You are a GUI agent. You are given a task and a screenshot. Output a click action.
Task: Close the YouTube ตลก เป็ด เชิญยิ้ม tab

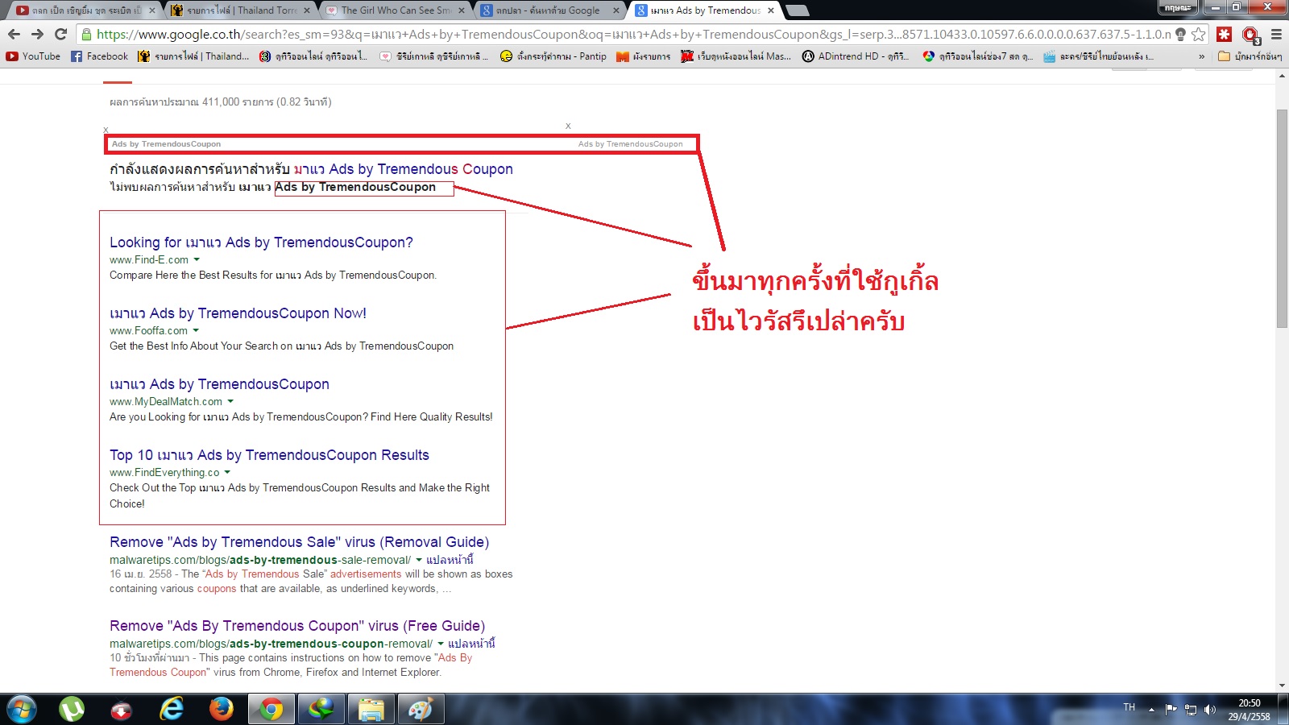click(x=151, y=10)
